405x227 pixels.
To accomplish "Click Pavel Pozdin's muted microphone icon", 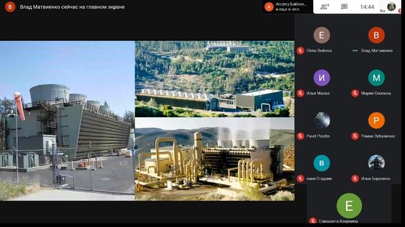I will 300,136.
